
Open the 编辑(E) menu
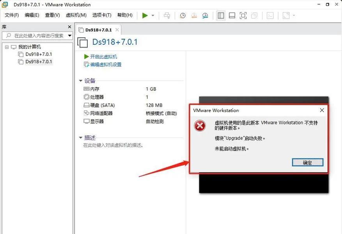coord(32,15)
